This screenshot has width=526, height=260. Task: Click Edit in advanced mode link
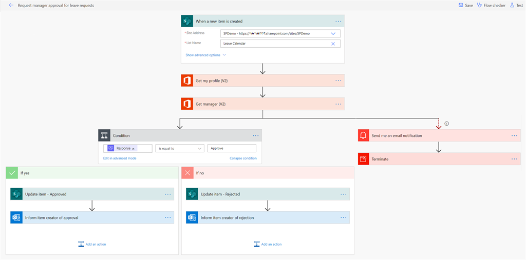[120, 158]
